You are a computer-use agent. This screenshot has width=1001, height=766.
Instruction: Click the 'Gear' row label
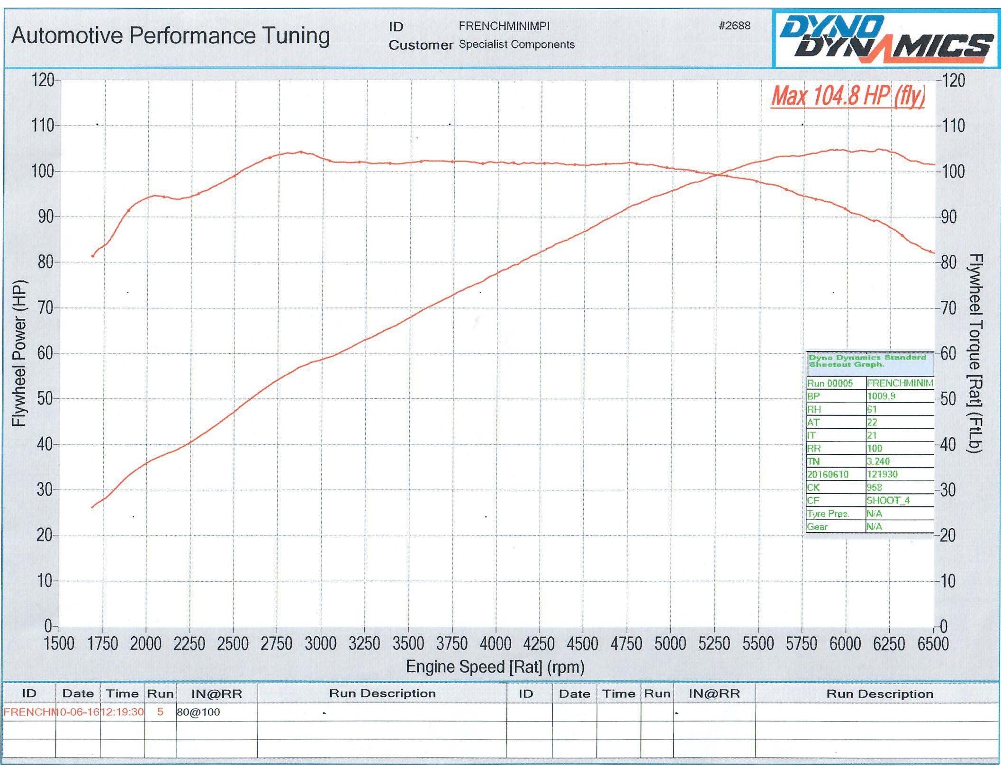817,527
